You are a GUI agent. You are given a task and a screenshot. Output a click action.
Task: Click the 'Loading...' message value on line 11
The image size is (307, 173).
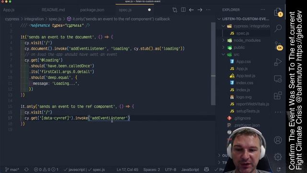click(x=65, y=83)
